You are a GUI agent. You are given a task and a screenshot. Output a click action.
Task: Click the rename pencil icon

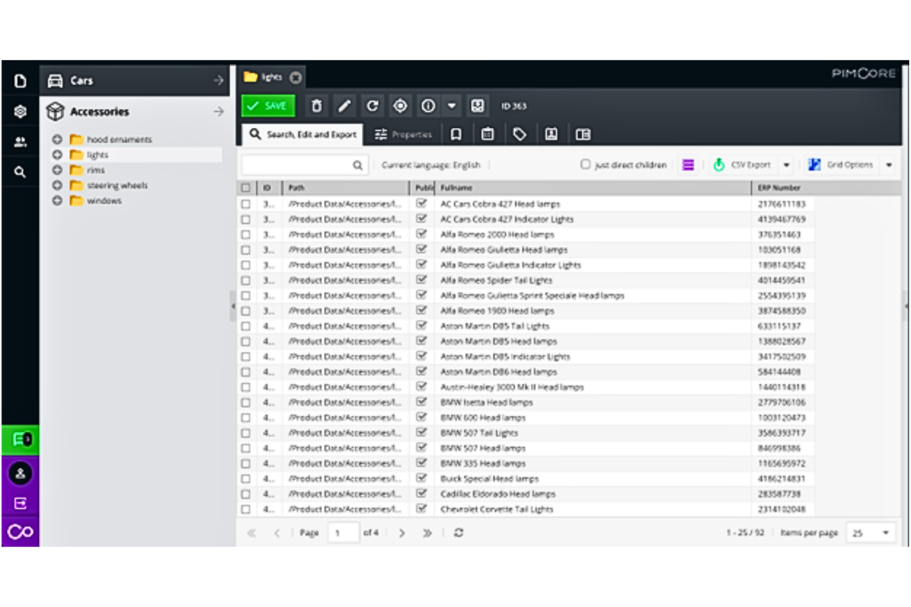[x=344, y=106]
